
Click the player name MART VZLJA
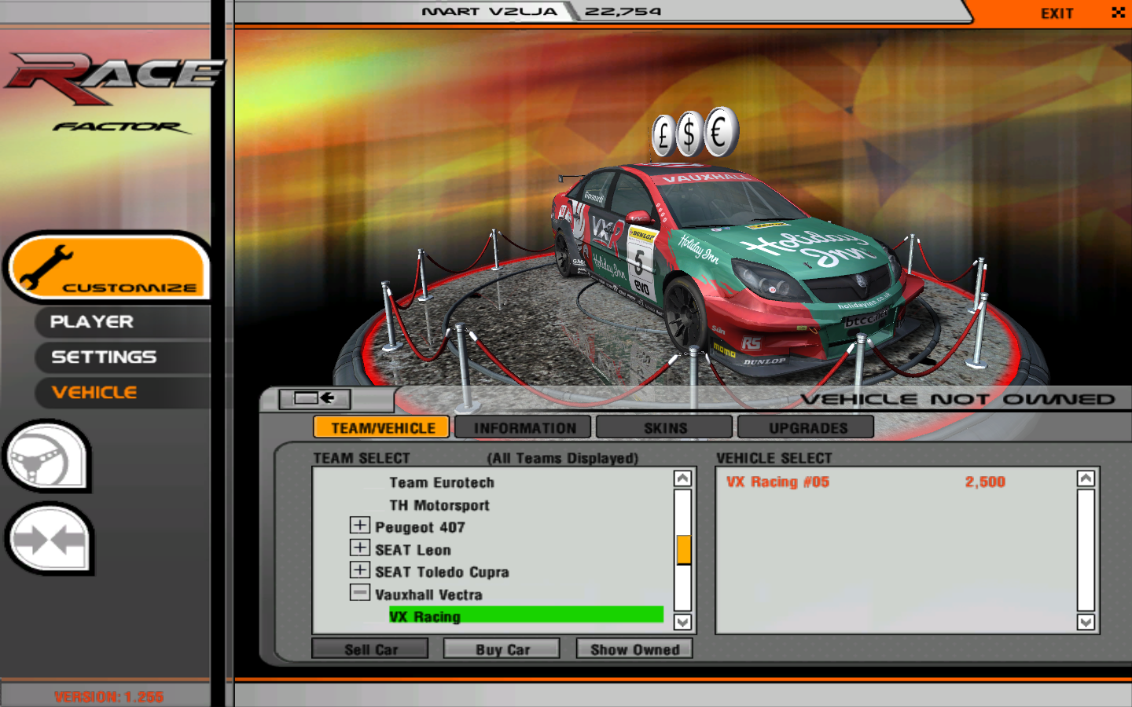pyautogui.click(x=489, y=11)
